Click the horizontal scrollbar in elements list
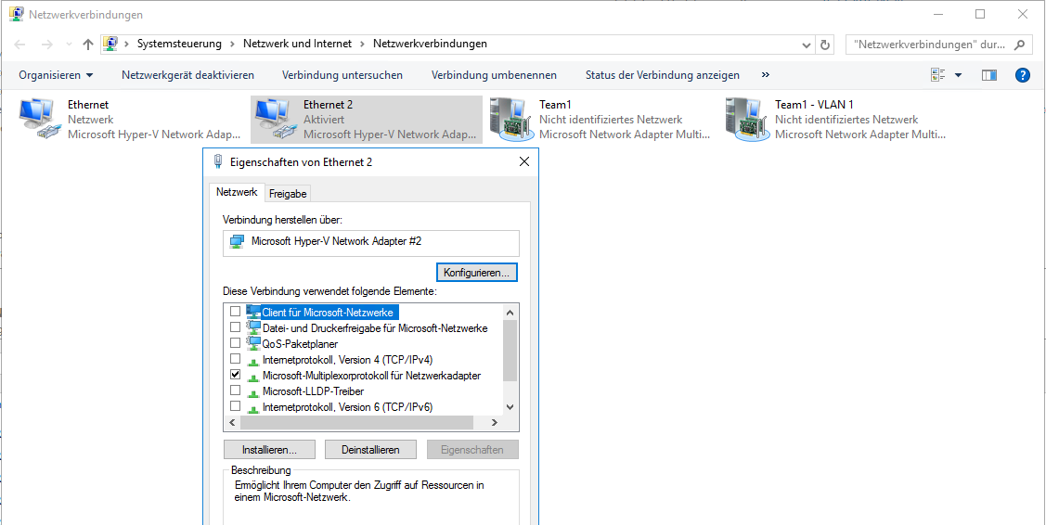 (x=357, y=423)
